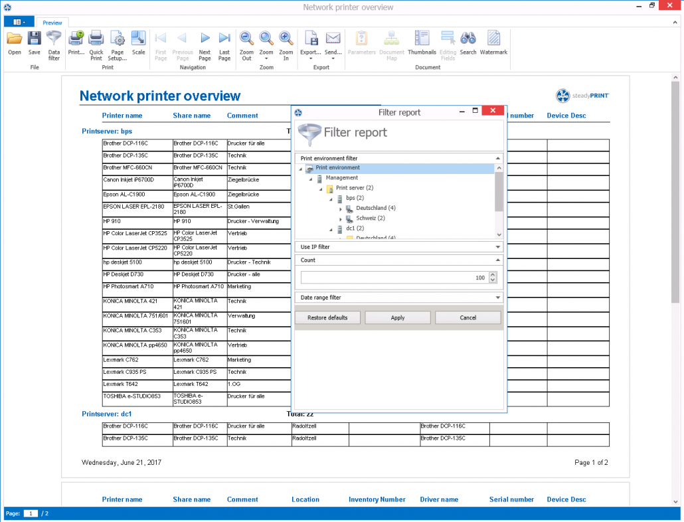
Task: Select Print server (2) tree node
Action: [x=354, y=188]
